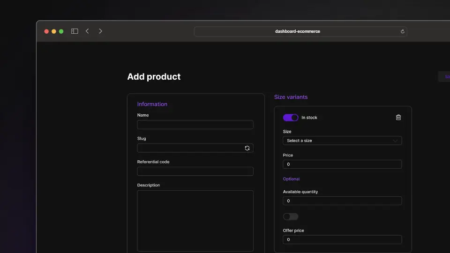
Task: Focus the Name input field
Action: [x=195, y=125]
